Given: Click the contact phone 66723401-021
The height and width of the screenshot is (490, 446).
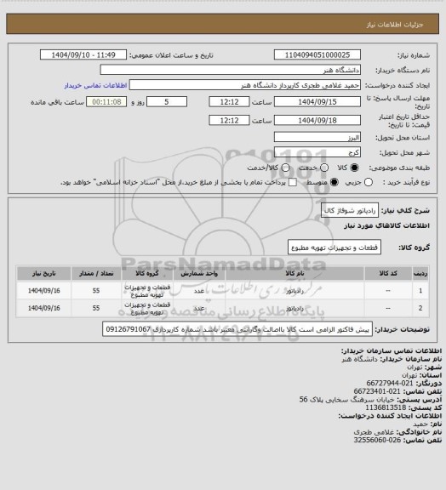Looking at the screenshot, I should (377, 391).
